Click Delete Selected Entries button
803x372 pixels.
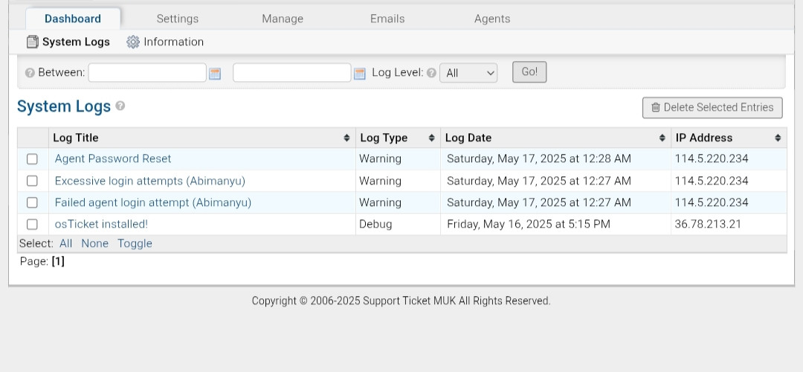click(x=712, y=107)
